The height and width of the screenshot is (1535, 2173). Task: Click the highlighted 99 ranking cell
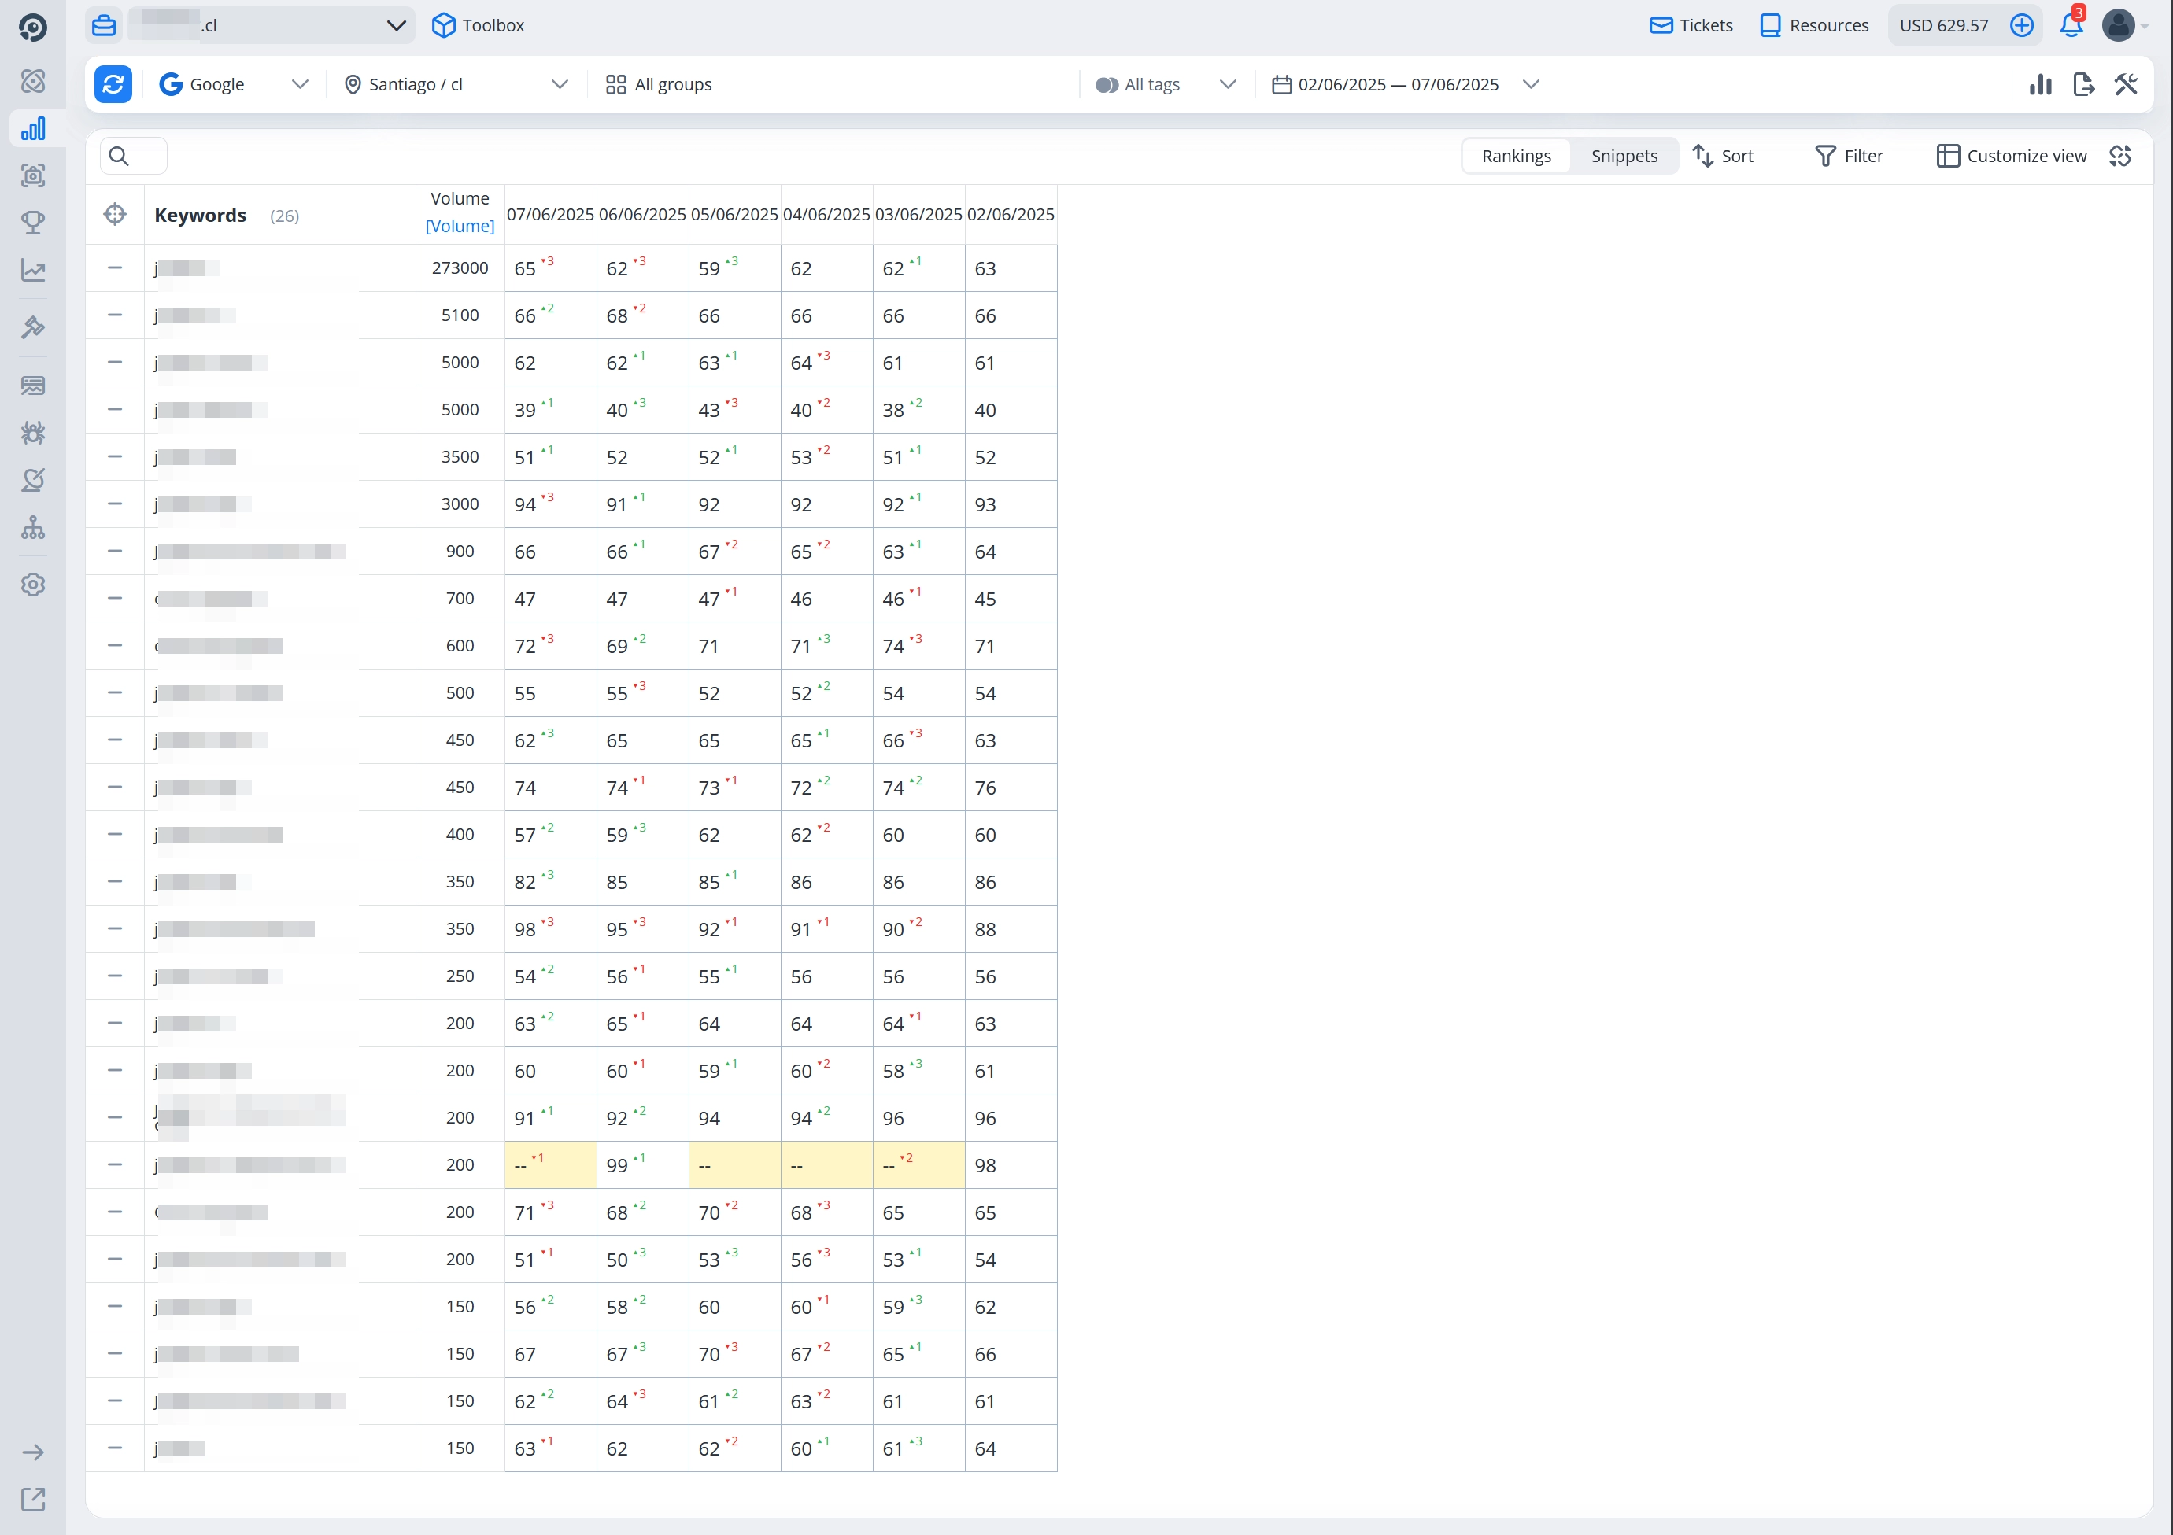(x=643, y=1165)
